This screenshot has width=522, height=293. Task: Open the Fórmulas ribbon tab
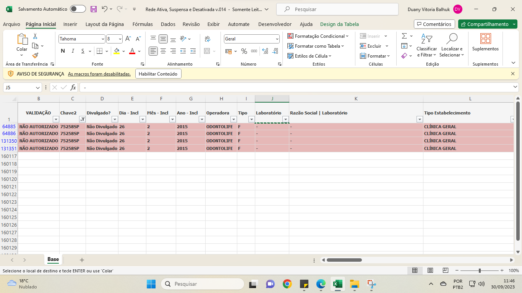(143, 24)
